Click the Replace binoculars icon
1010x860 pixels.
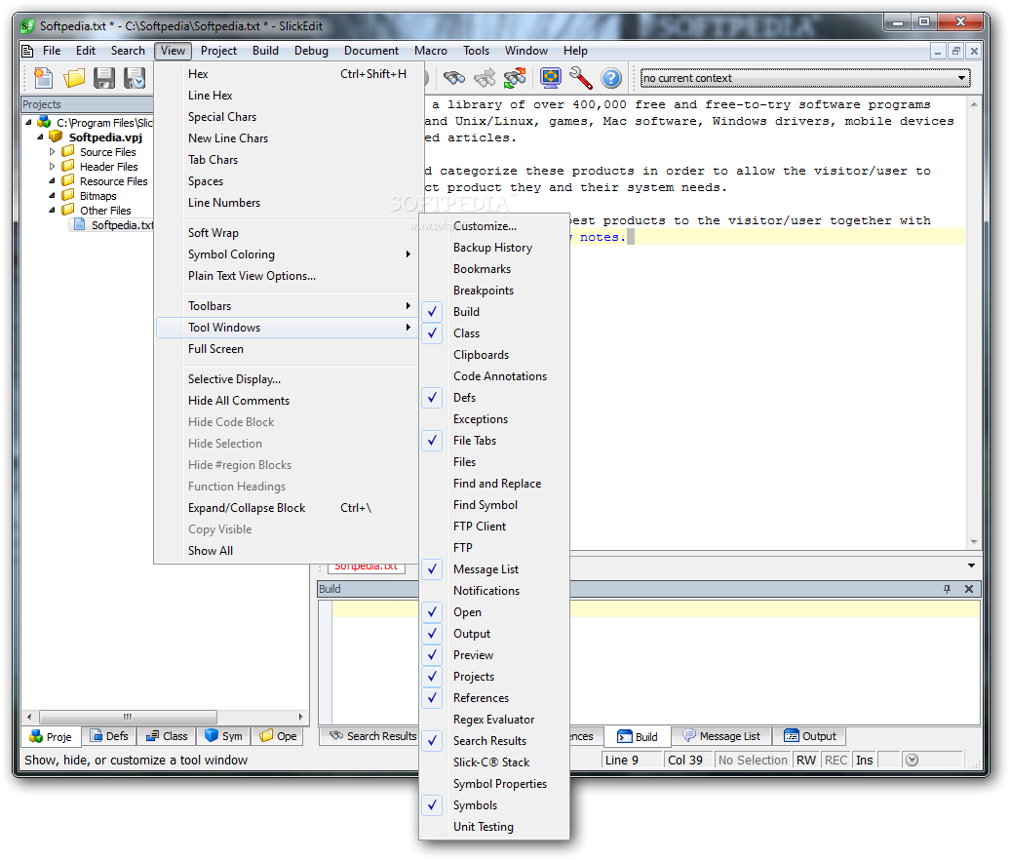click(x=515, y=78)
